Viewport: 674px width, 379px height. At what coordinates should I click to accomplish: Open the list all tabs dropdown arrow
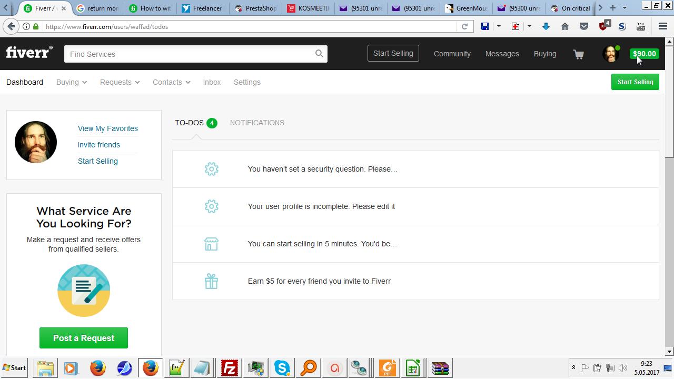point(625,8)
